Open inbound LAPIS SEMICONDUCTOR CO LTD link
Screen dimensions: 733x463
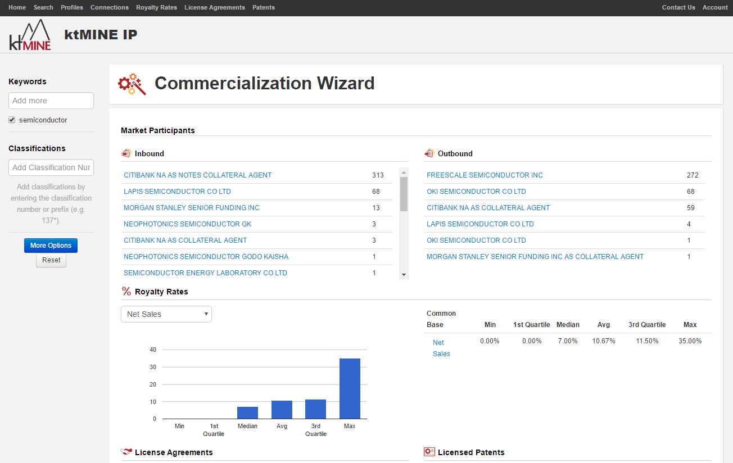tap(177, 192)
